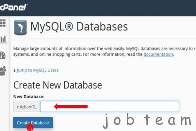Click the New Database field label
Screen dimensions: 196x131
29,97
